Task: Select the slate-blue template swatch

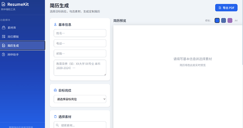Action: coord(224,20)
